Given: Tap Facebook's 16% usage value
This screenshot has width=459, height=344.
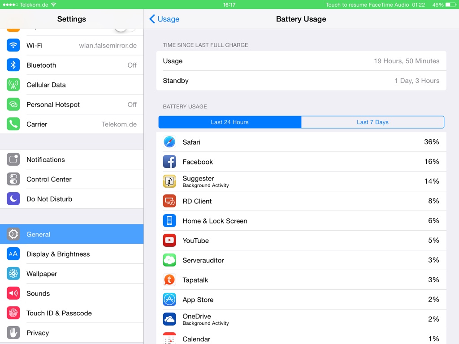Looking at the screenshot, I should click(x=432, y=161).
